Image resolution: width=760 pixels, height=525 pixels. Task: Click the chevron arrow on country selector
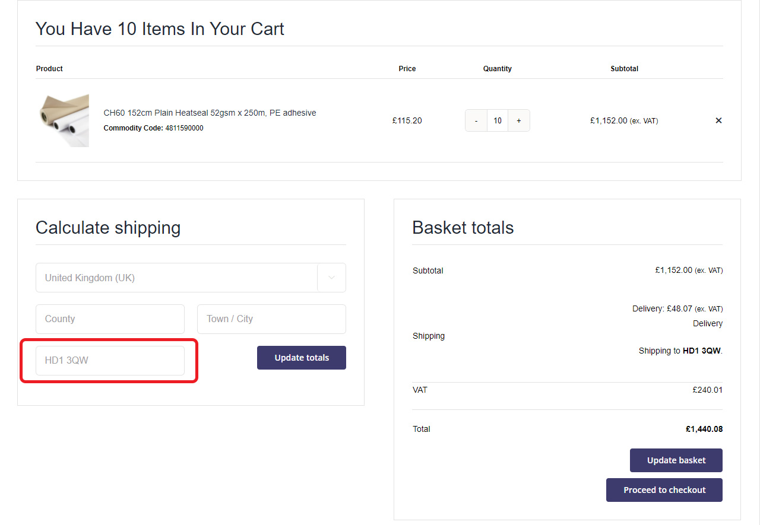tap(331, 278)
